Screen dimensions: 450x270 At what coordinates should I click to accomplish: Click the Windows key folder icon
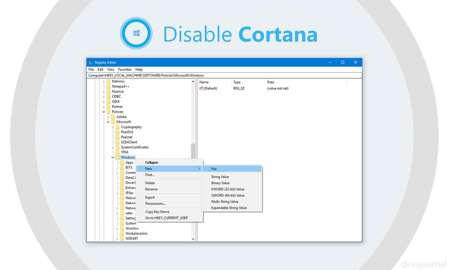point(117,157)
